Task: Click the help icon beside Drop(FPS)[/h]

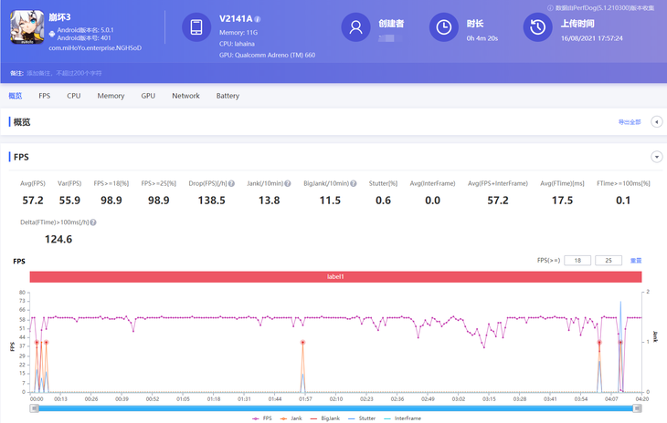Action: point(231,183)
